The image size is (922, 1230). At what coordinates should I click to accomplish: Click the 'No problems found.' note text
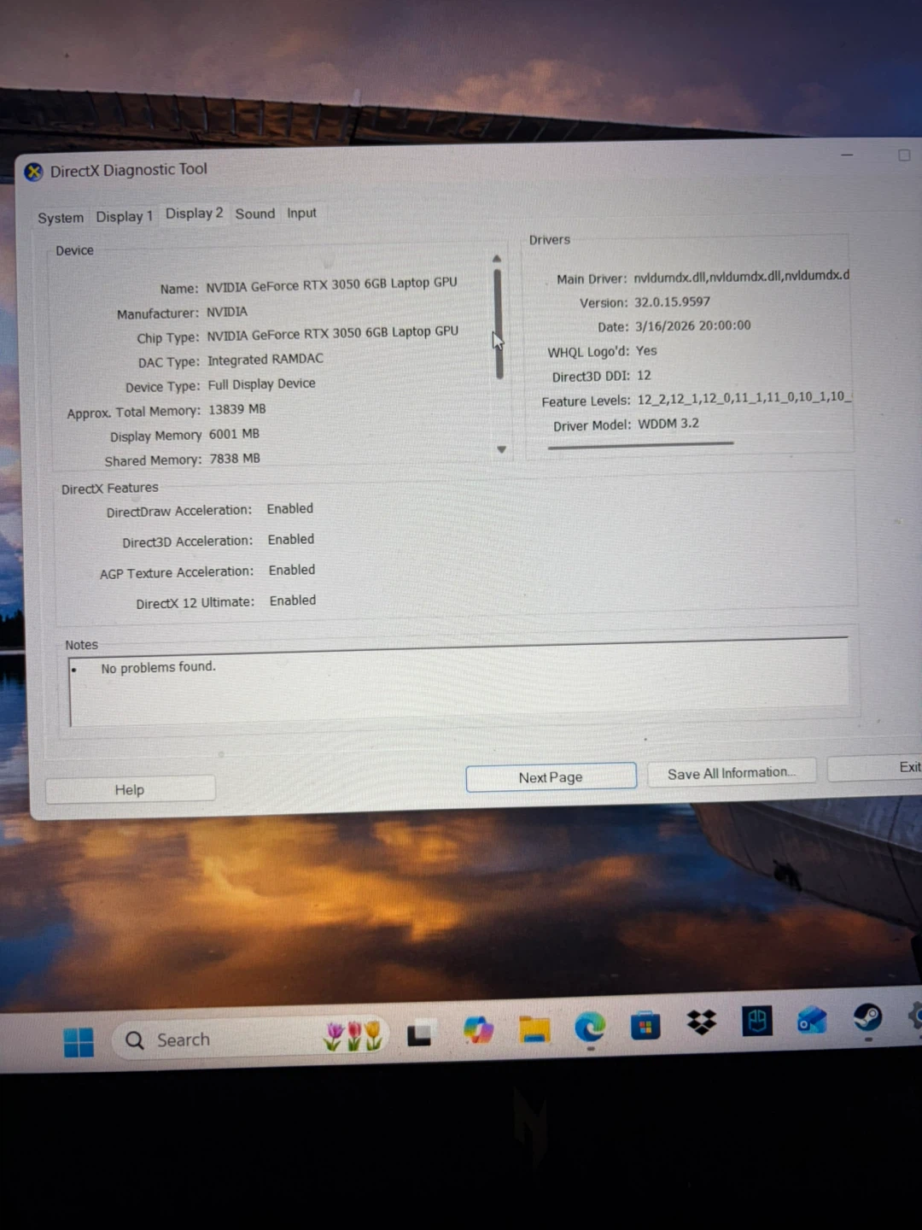click(158, 667)
